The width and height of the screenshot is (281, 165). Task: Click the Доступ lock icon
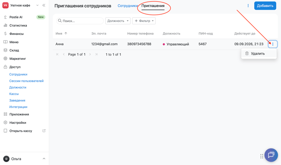5,67
